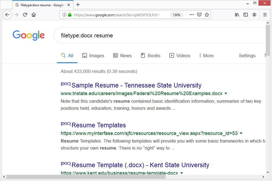Show site information icon in address bar

click(x=64, y=15)
